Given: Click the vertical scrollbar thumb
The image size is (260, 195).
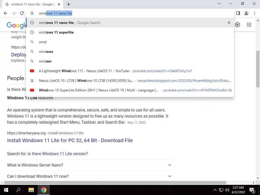Looking at the screenshot, I should pyautogui.click(x=258, y=69).
